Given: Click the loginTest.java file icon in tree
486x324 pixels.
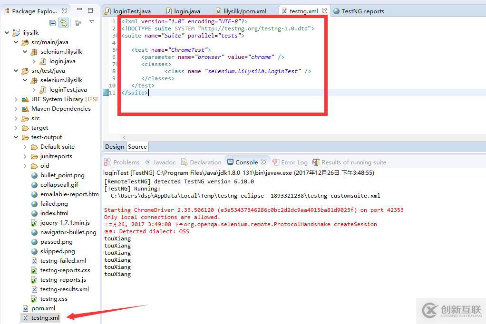Looking at the screenshot, I should (43, 90).
